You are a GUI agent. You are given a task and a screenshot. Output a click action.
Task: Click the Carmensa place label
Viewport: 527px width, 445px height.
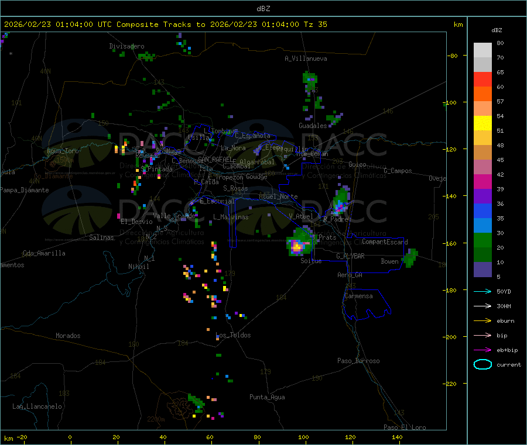(358, 296)
